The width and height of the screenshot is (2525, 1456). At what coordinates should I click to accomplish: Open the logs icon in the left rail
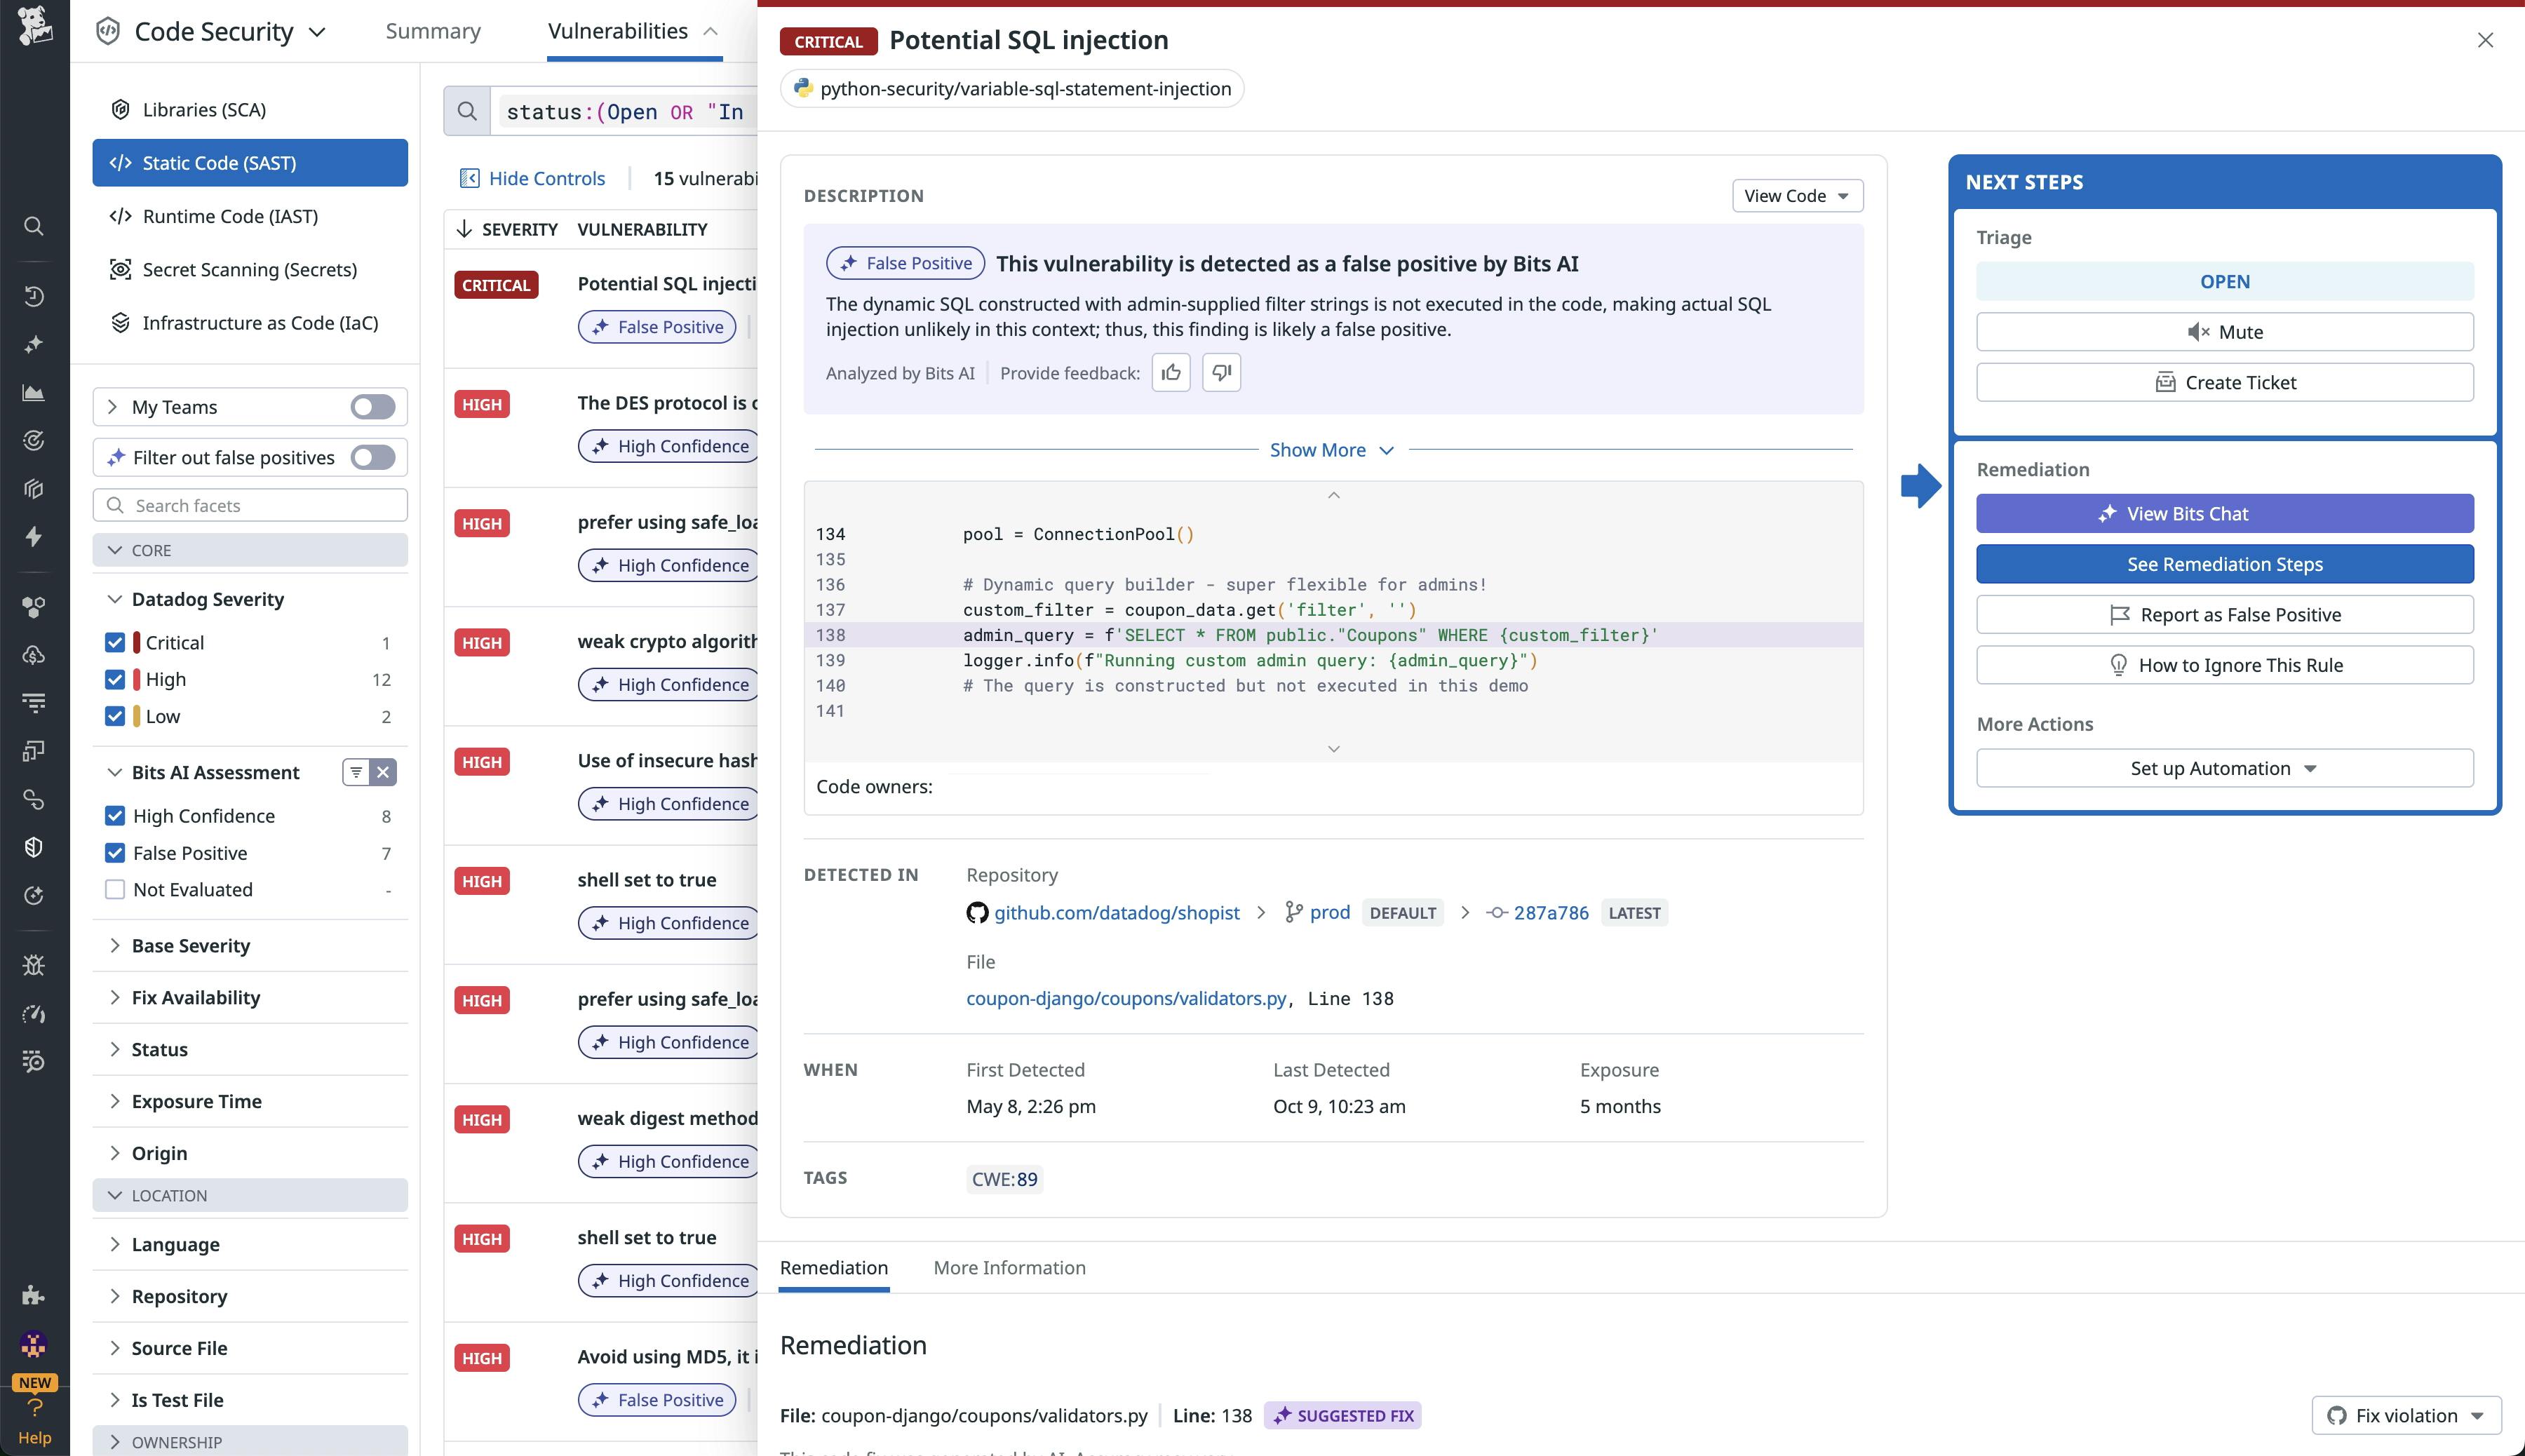(34, 702)
